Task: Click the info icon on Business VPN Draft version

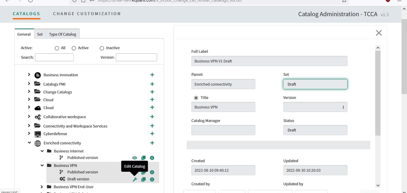Action: click(152, 179)
